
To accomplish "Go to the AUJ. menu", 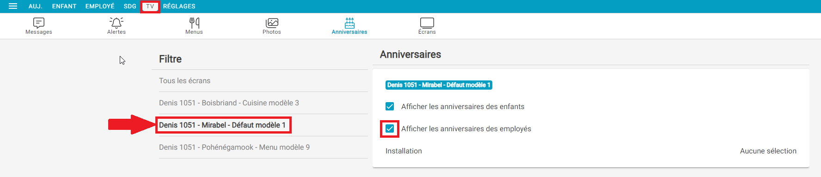I will pos(36,6).
